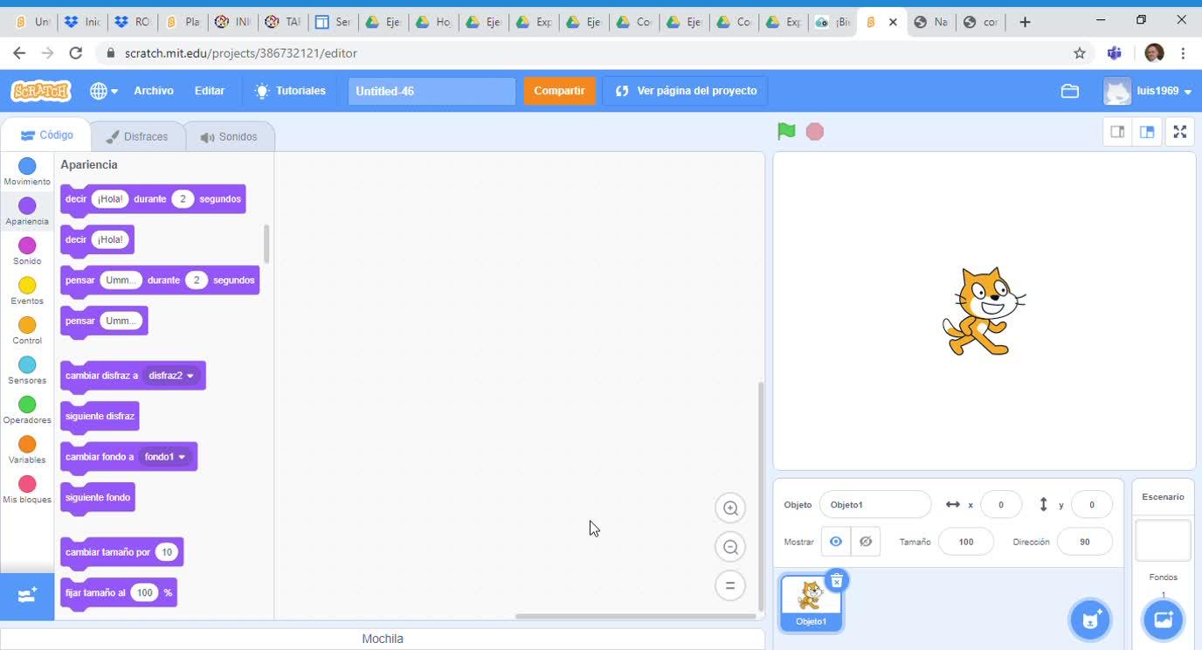Go back in the browser

coord(19,53)
